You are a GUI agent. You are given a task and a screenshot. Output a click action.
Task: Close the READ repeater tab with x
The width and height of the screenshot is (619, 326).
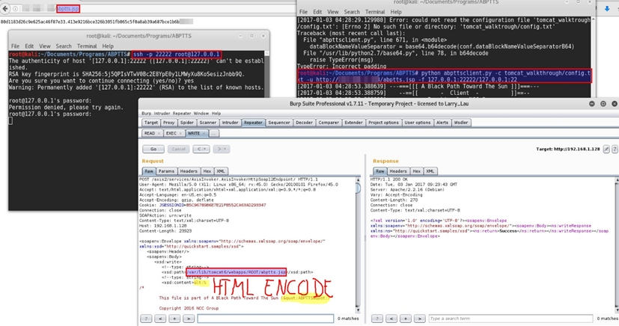click(x=157, y=133)
